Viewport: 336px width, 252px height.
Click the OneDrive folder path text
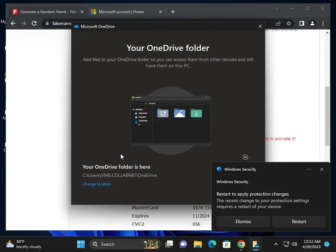point(120,175)
